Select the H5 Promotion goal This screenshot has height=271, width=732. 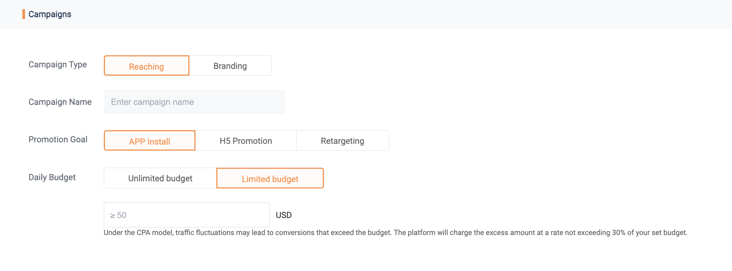coord(246,141)
